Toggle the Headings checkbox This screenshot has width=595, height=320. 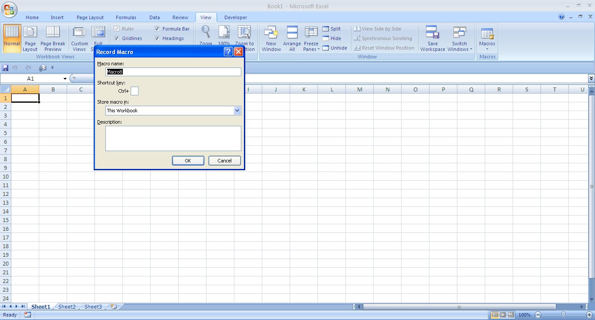157,38
